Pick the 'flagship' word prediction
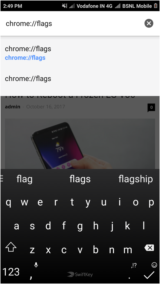 [136, 179]
